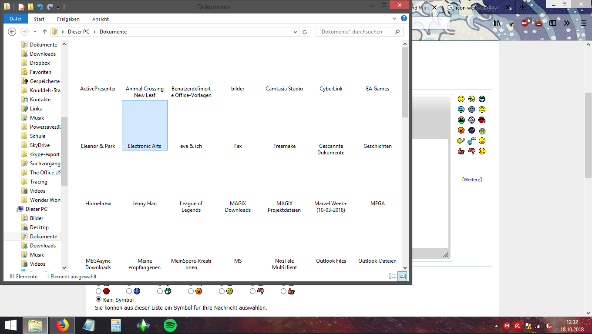Click the Redo arrow in the quick access toolbar
This screenshot has width=592, height=334.
point(50,7)
